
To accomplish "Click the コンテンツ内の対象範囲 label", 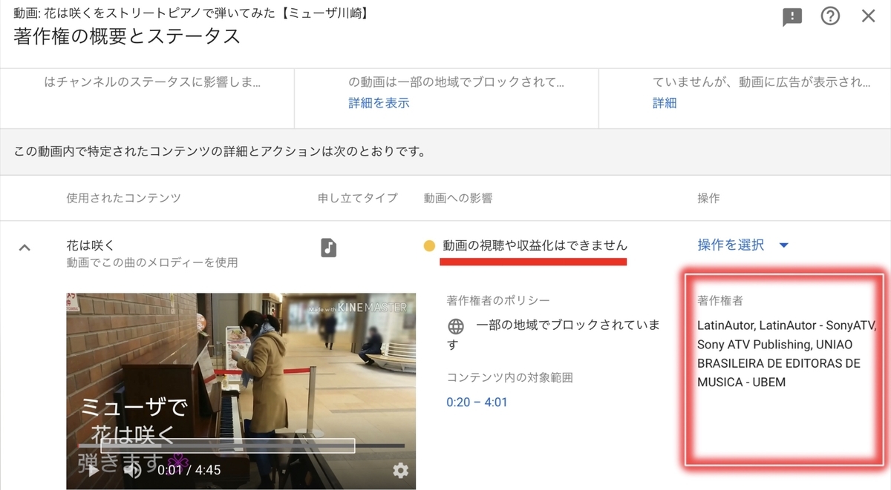I will pos(509,377).
